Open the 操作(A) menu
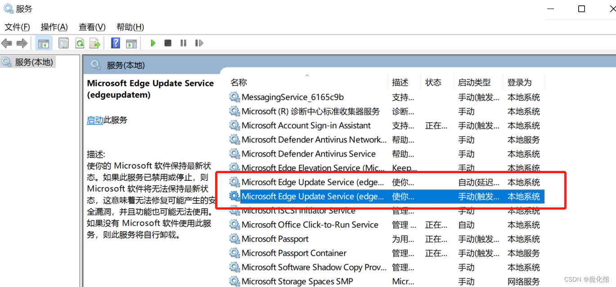 pyautogui.click(x=54, y=27)
